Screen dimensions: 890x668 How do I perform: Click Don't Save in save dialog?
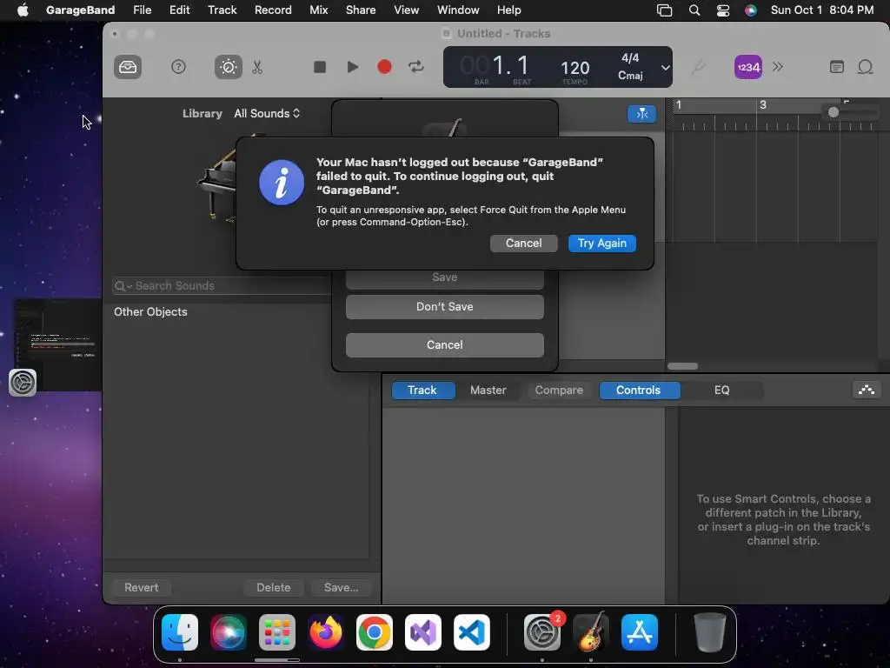444,307
